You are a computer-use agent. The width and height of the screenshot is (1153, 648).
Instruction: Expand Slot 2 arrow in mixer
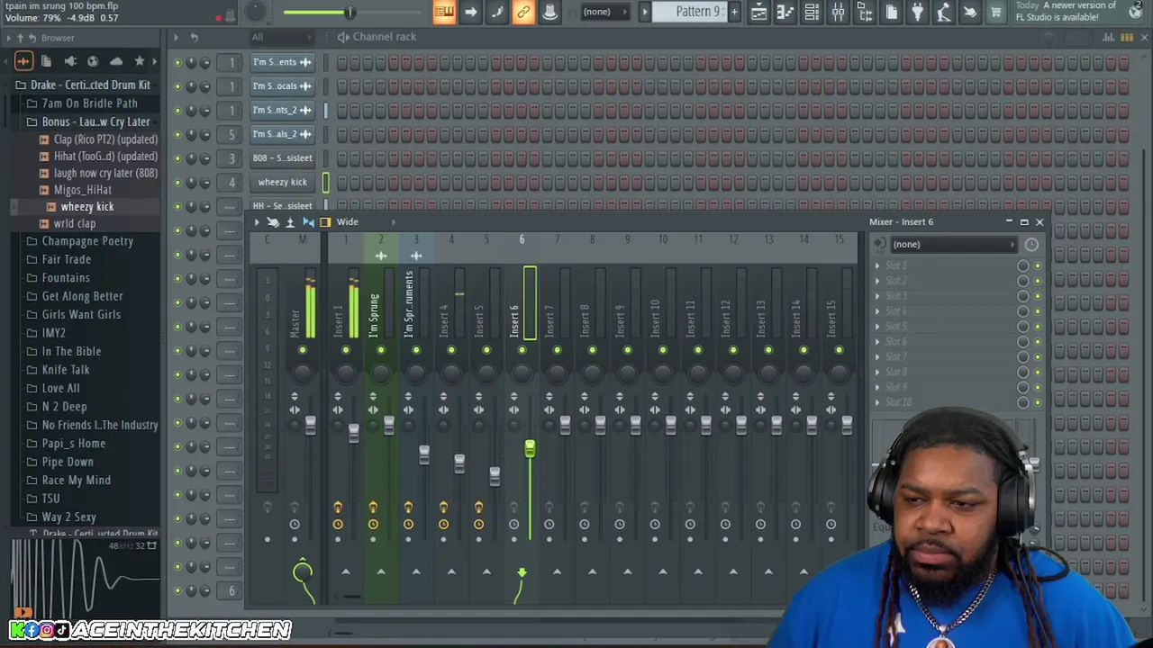pyautogui.click(x=877, y=281)
